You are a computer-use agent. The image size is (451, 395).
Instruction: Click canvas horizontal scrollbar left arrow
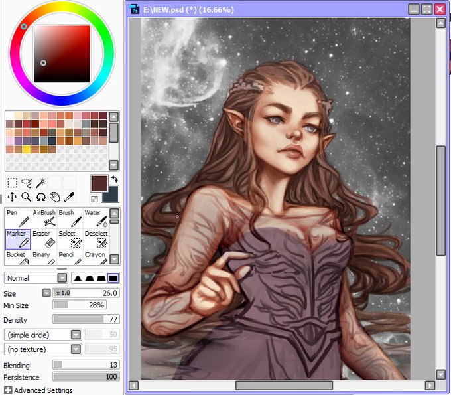(134, 386)
